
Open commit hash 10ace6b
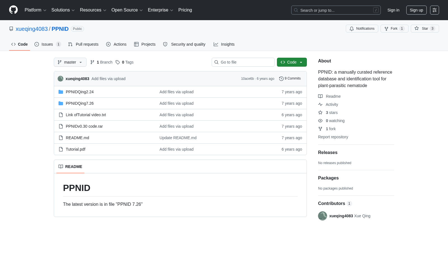[248, 79]
